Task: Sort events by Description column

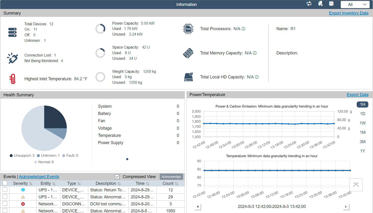Action: pyautogui.click(x=108, y=183)
